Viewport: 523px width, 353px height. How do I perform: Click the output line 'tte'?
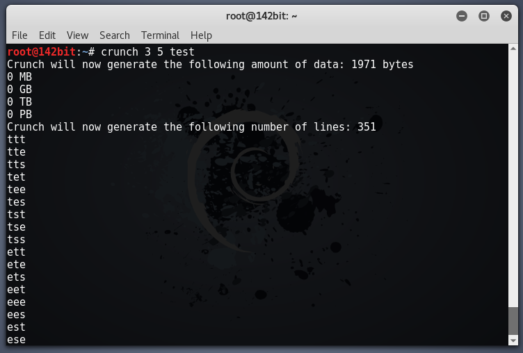coord(17,152)
